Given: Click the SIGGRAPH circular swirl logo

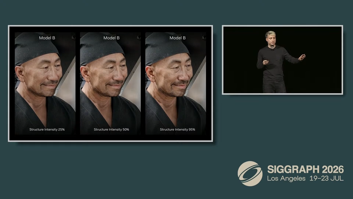Looking at the screenshot, I should [250, 173].
